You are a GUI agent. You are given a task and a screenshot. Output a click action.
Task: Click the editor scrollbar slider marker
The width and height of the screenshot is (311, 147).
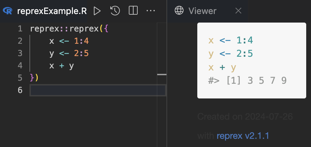pos(162,74)
